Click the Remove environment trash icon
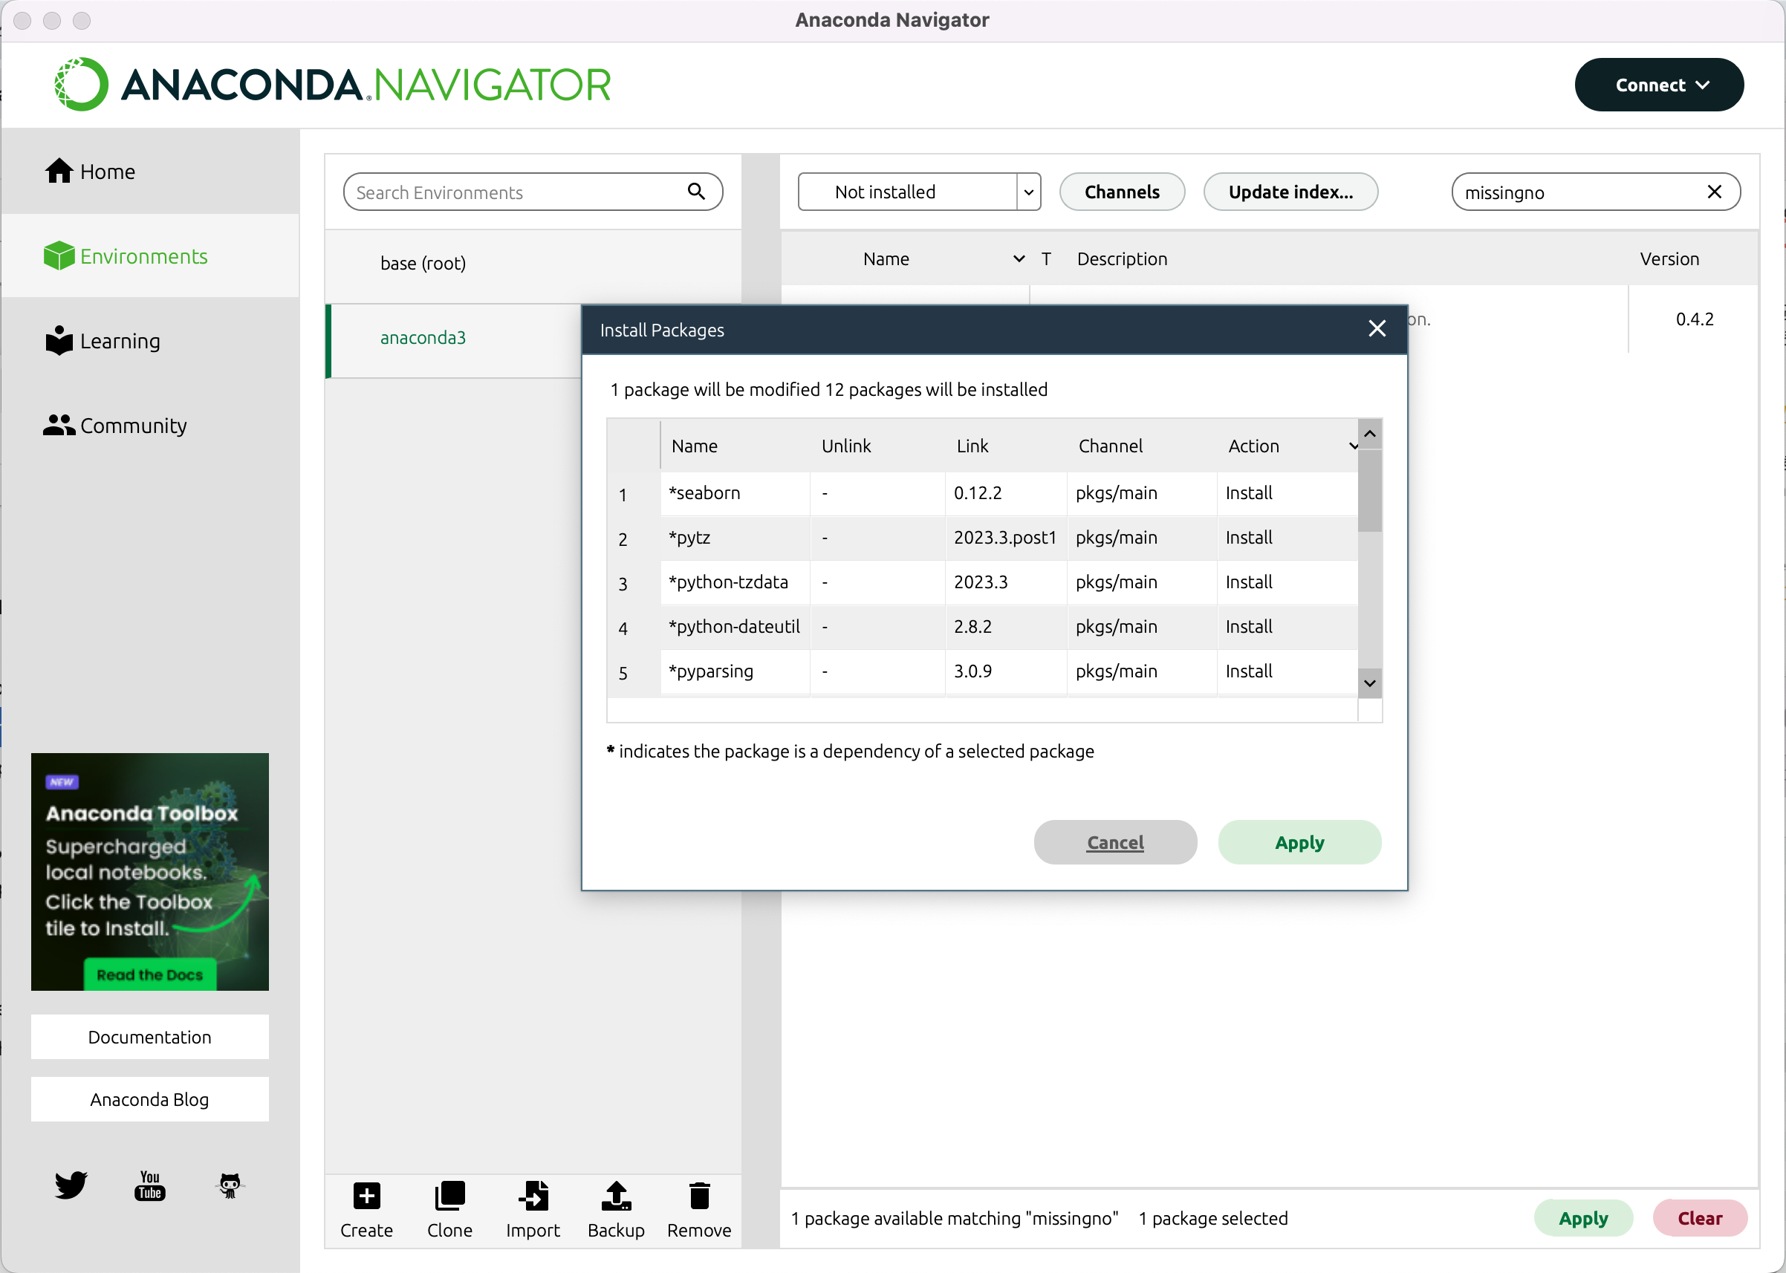The height and width of the screenshot is (1273, 1786). tap(698, 1197)
